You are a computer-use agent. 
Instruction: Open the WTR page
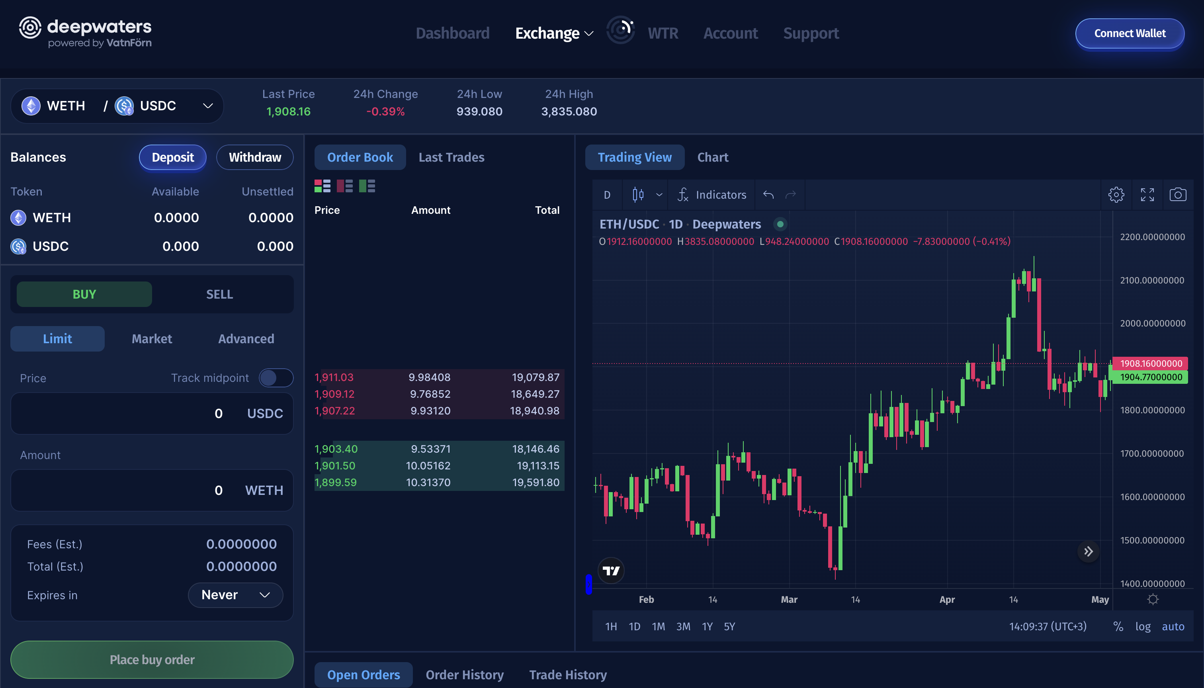663,33
